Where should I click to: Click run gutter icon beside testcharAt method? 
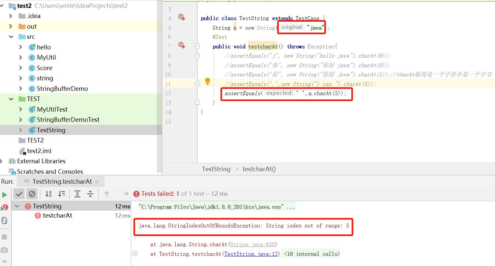point(182,45)
